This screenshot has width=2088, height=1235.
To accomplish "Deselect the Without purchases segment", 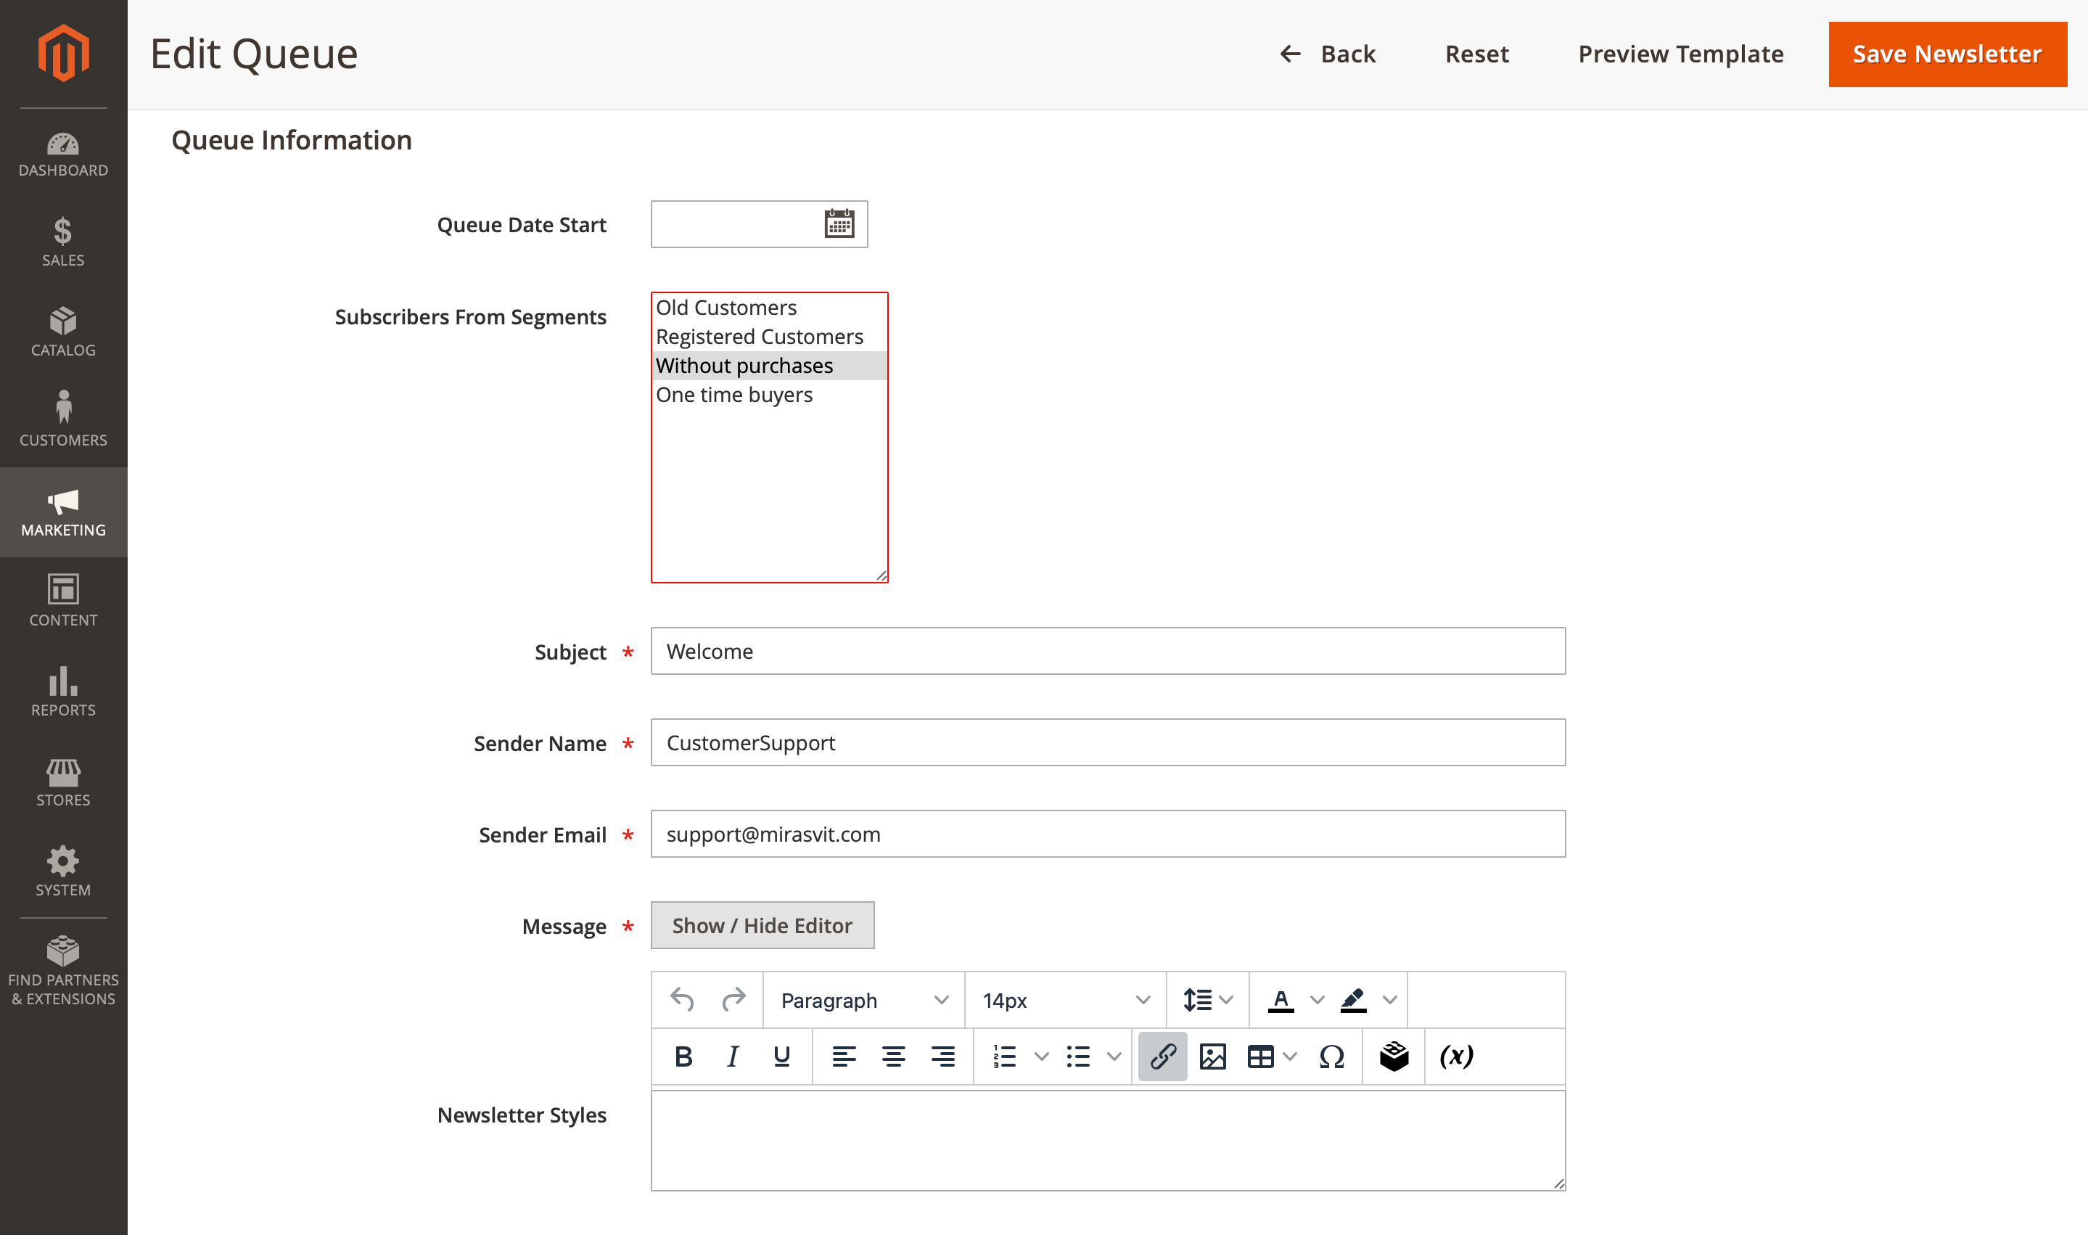I will (x=744, y=364).
